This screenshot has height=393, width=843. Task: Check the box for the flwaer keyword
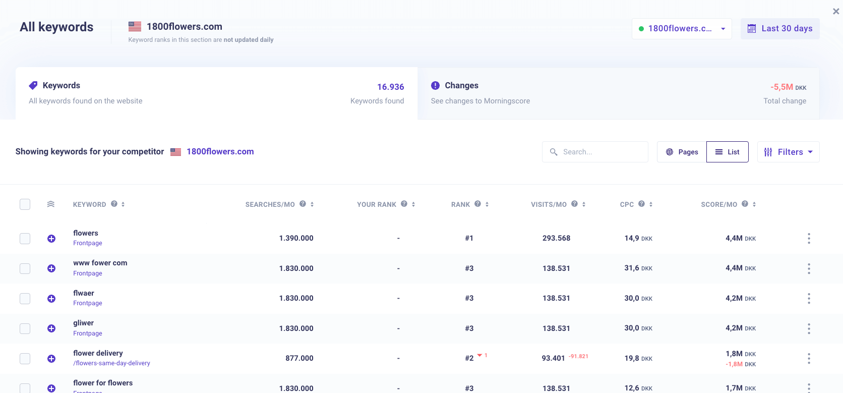pyautogui.click(x=25, y=299)
